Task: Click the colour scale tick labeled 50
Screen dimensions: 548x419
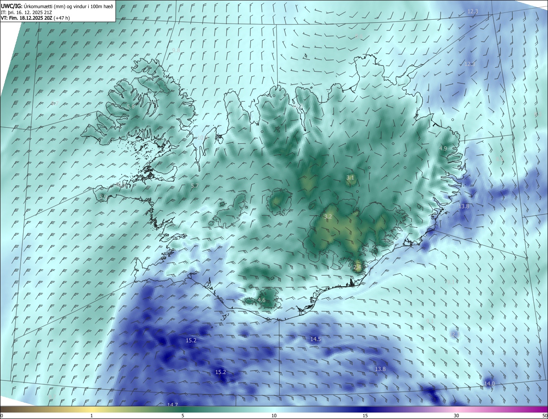Action: pyautogui.click(x=545, y=416)
